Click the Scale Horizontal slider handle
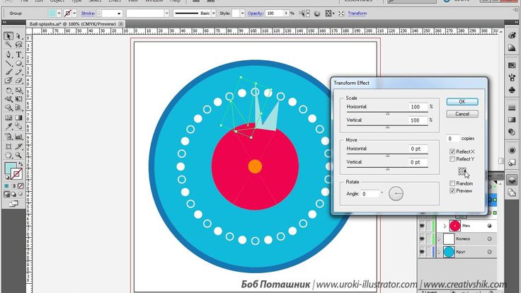 (387, 114)
